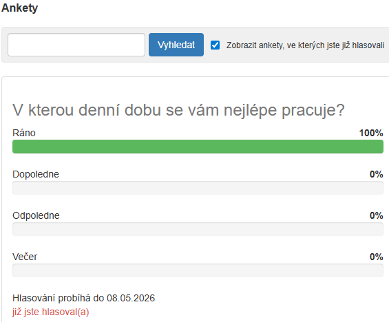Click the Zobrazit ankety checkbox label text
The height and width of the screenshot is (322, 389).
(x=305, y=45)
